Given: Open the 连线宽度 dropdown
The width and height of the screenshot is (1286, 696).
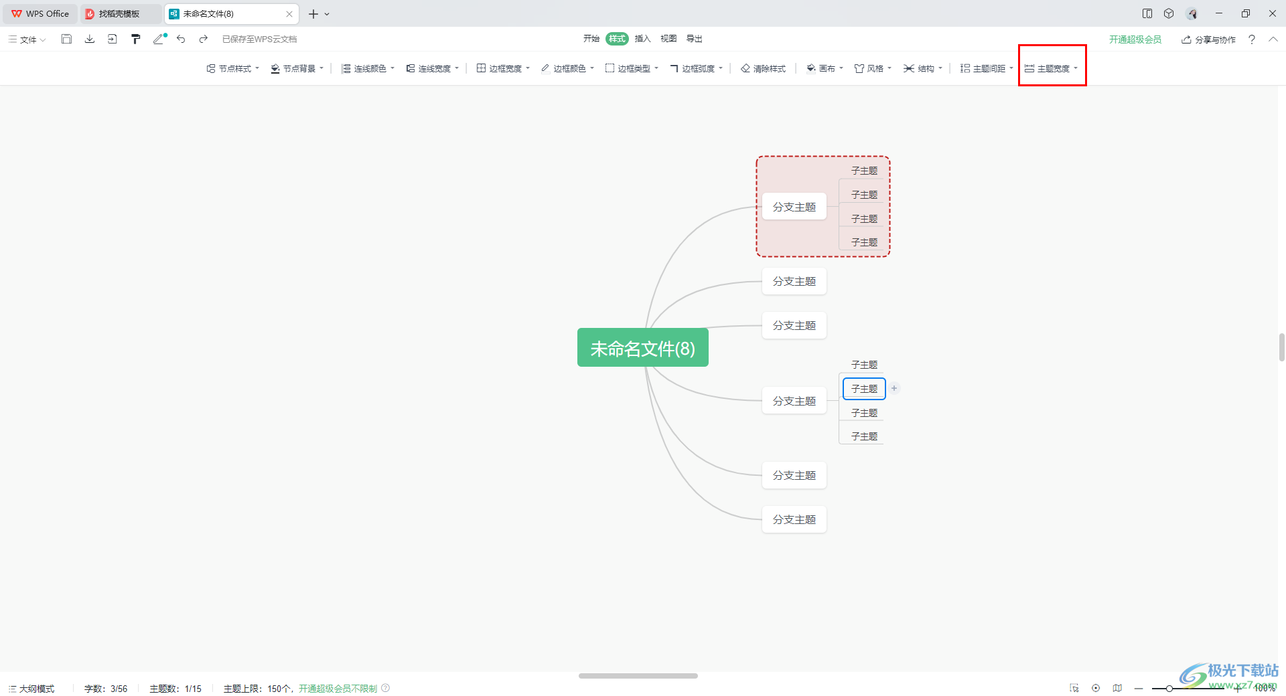Looking at the screenshot, I should tap(432, 68).
